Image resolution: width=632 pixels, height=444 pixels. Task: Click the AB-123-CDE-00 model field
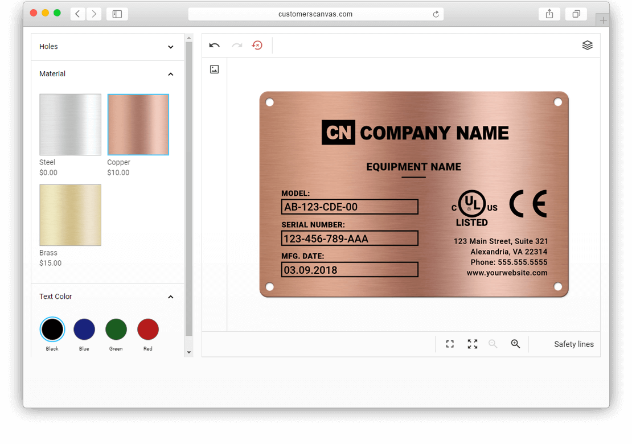[x=350, y=207]
